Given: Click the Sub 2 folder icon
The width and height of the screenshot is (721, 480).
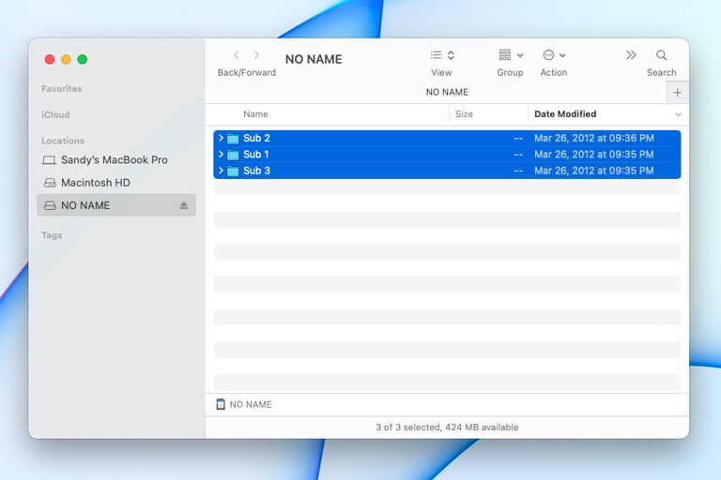Looking at the screenshot, I should coord(233,138).
